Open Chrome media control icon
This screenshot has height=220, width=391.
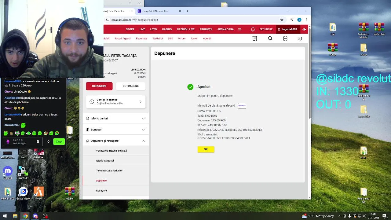[x=292, y=20]
